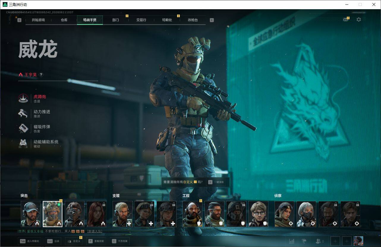Select the 磁吸炸弹 skill icon
The width and height of the screenshot is (381, 247).
pos(23,128)
